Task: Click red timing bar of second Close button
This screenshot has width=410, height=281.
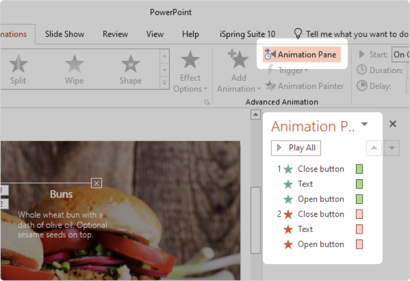Action: [359, 214]
